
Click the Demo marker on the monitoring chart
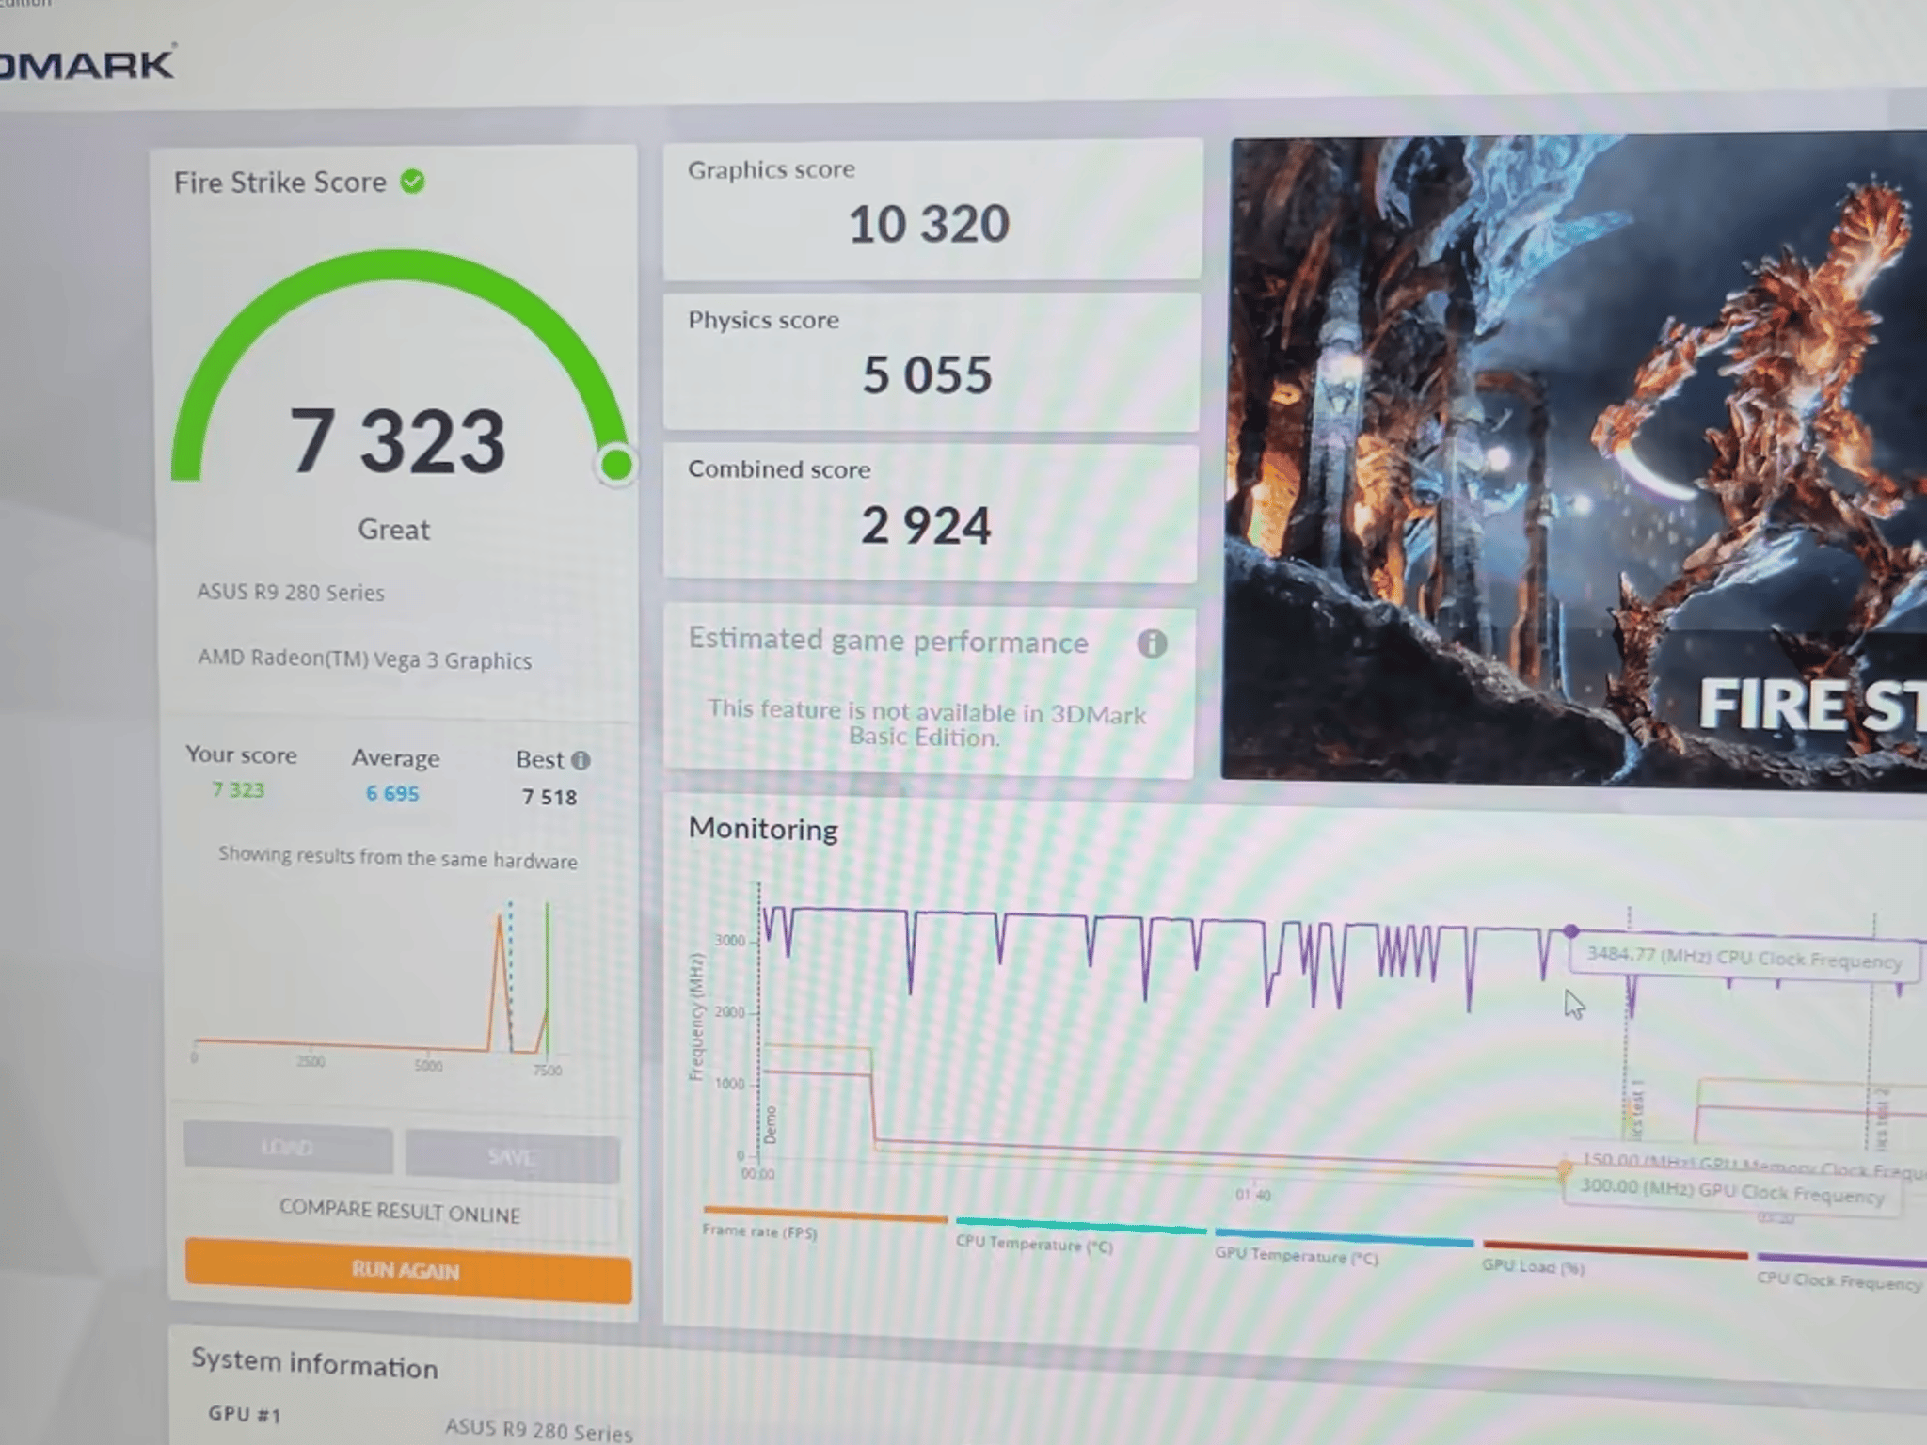[770, 1125]
